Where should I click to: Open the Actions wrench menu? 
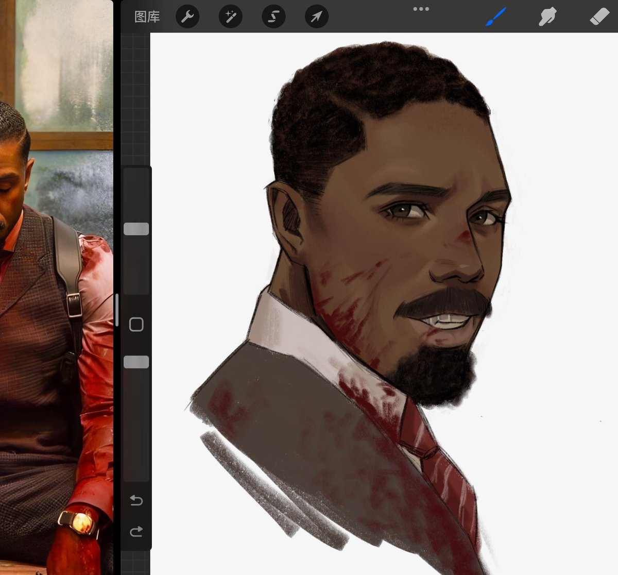coord(187,17)
